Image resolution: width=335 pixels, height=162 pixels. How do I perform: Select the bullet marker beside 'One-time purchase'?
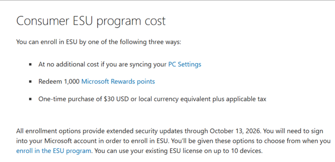pyautogui.click(x=31, y=99)
